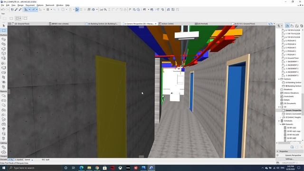Open the Layout Book navigator icon
This screenshot has height=171, width=304.
[297, 26]
